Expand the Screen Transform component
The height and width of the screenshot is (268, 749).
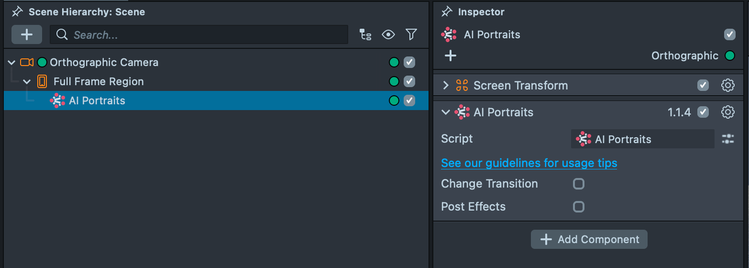(446, 86)
